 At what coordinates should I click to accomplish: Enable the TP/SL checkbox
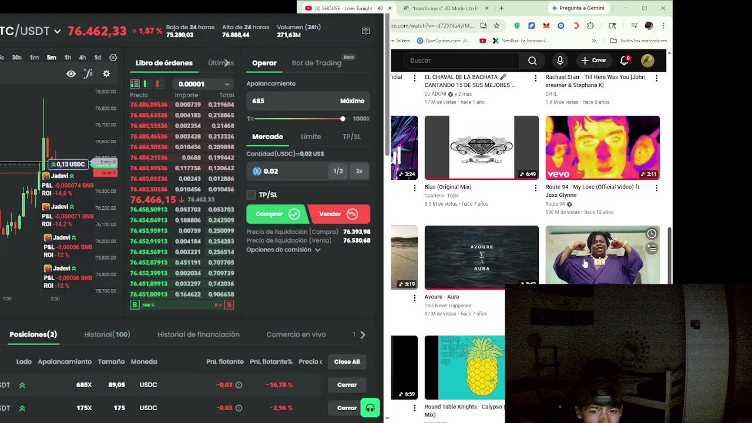pos(251,194)
